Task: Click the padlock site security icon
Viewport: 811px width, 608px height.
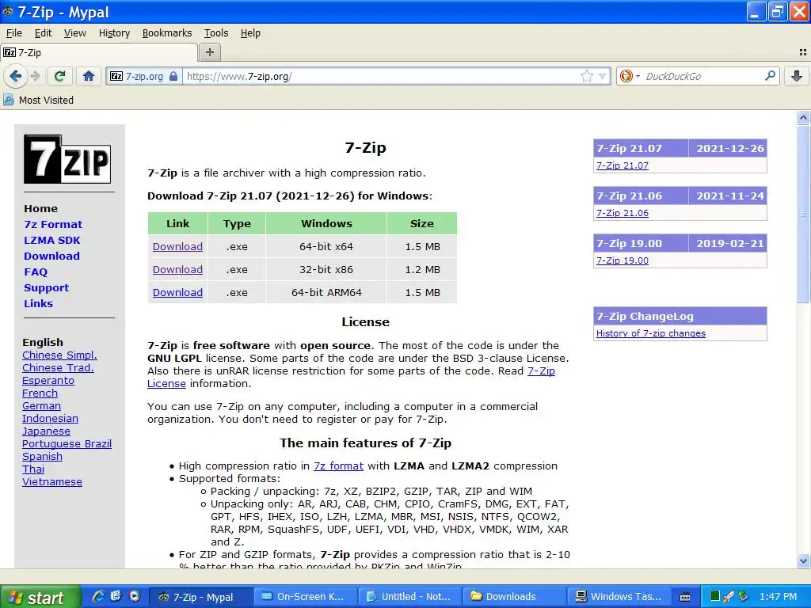Action: (173, 77)
